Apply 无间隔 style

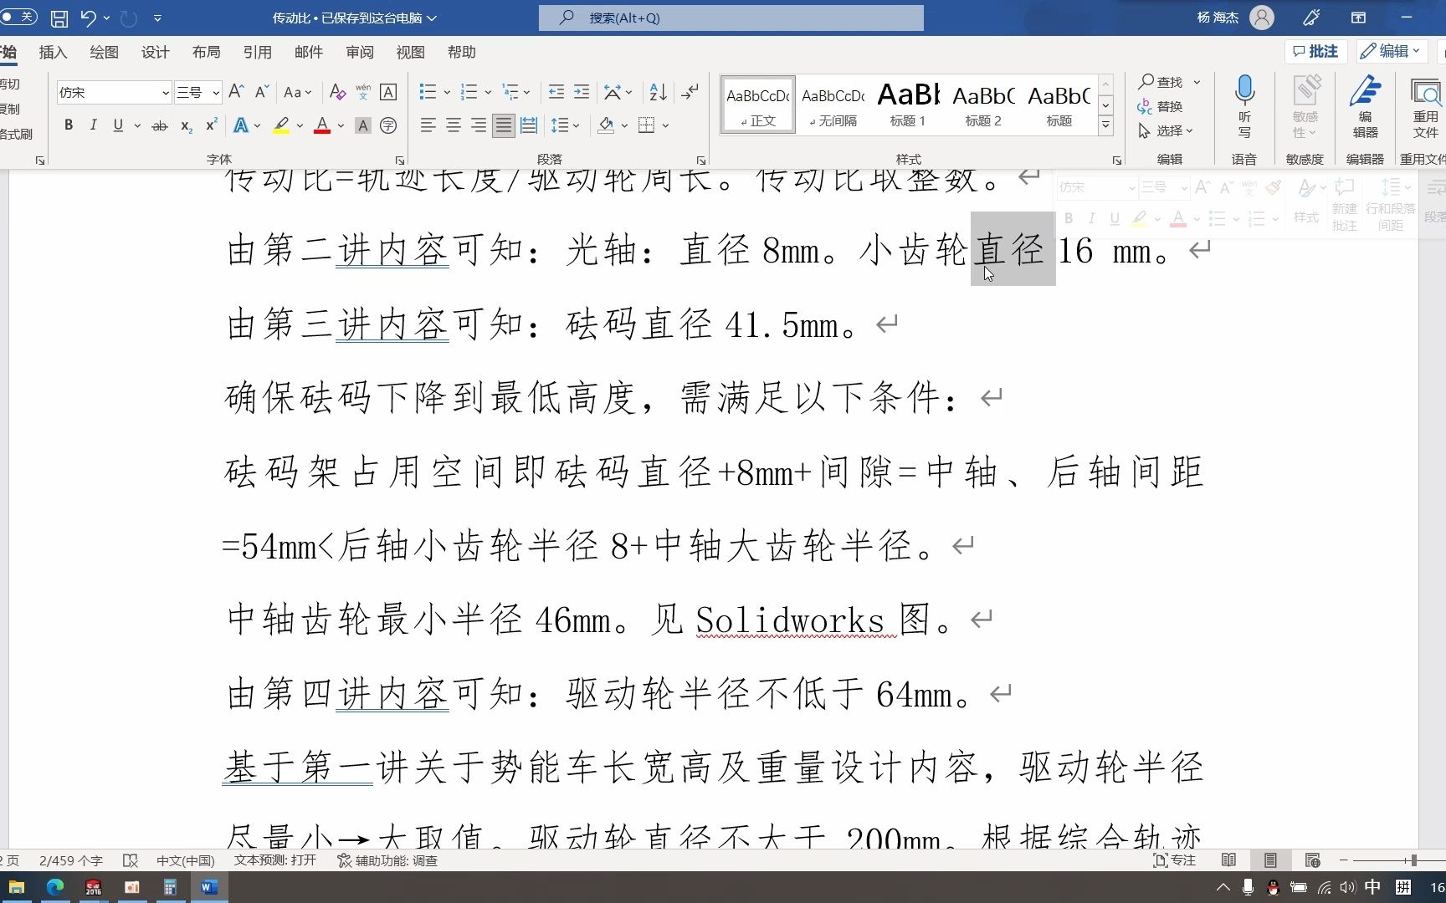[x=833, y=105]
